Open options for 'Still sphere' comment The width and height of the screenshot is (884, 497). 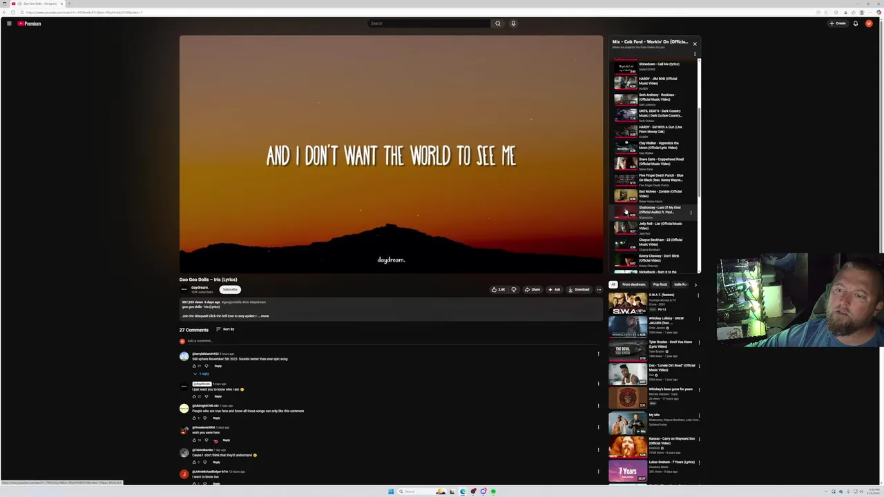598,353
